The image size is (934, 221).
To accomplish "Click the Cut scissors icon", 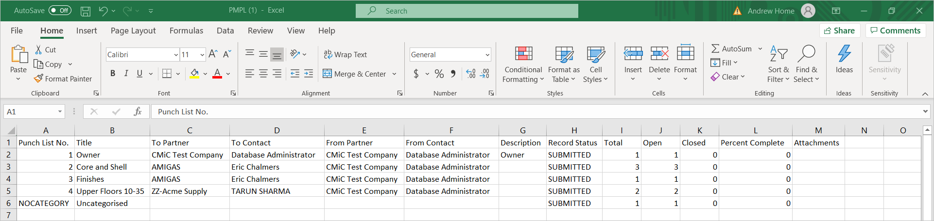I will click(x=39, y=49).
